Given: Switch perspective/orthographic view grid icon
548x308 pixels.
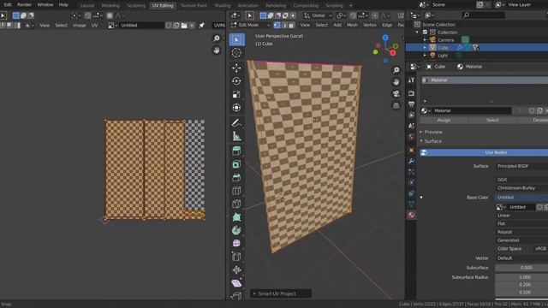Looking at the screenshot, I should pos(396,105).
